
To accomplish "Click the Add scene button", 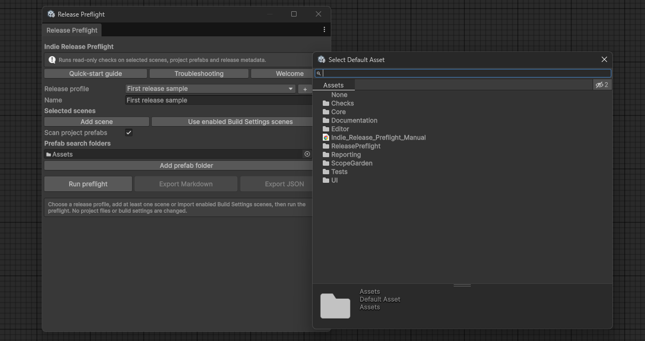I will (97, 122).
